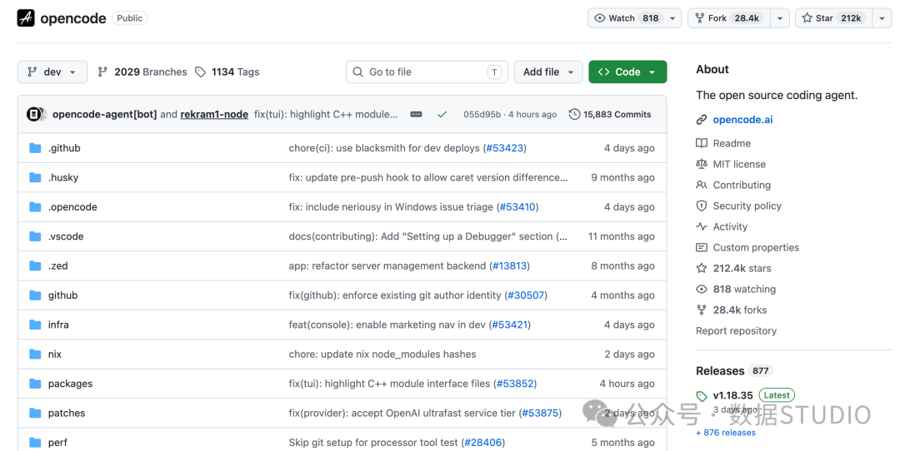Click the Custom properties note icon

tap(702, 248)
